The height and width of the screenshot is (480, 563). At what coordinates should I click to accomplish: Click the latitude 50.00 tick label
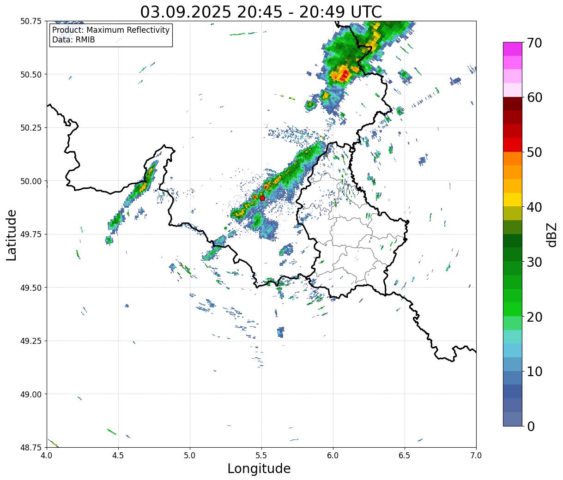click(30, 181)
